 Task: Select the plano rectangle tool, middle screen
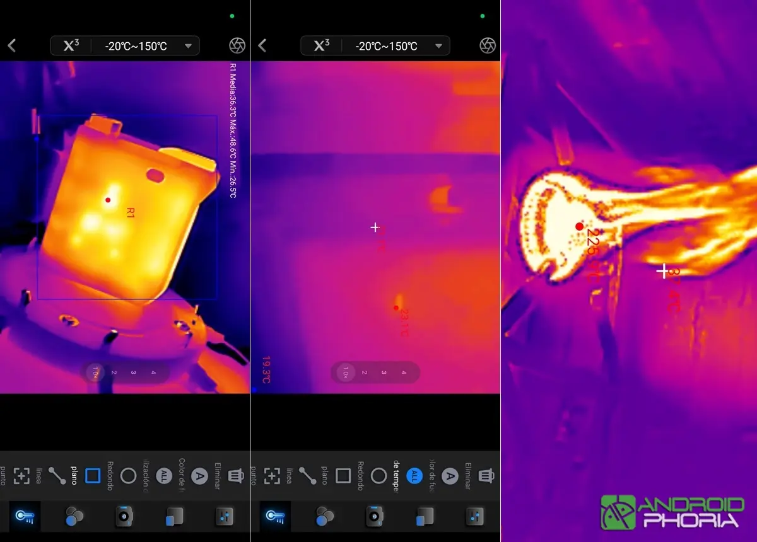point(343,476)
